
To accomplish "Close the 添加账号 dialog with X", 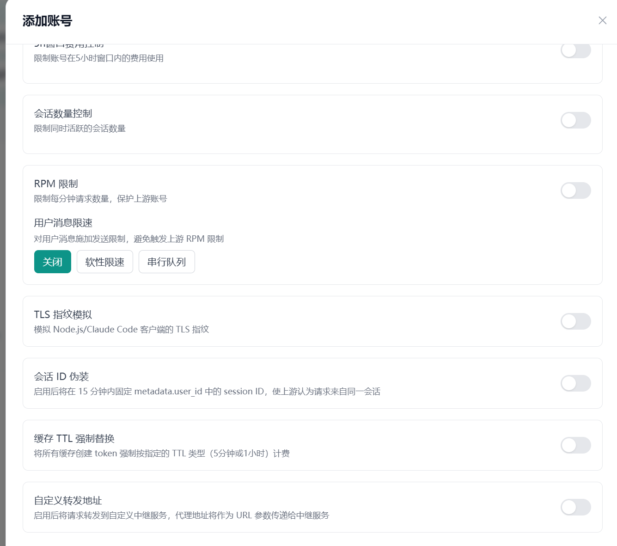I will coord(602,20).
